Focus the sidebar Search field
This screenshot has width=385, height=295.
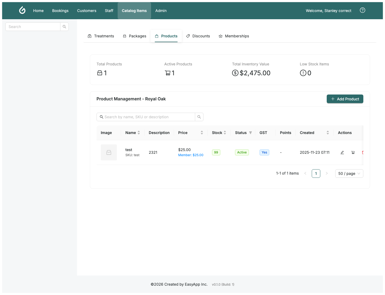[x=33, y=27]
